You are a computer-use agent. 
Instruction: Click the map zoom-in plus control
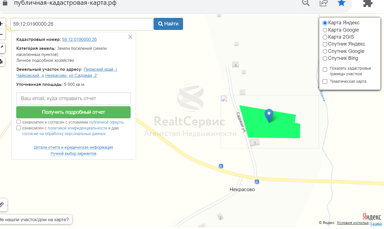(x=1, y=23)
